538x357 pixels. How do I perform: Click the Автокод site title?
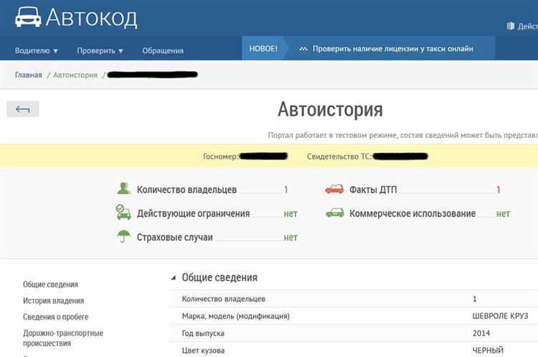91,17
